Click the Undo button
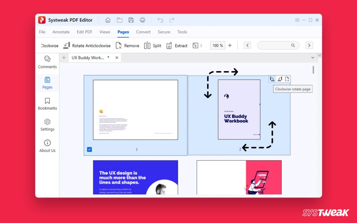The image size is (357, 223). (160, 20)
